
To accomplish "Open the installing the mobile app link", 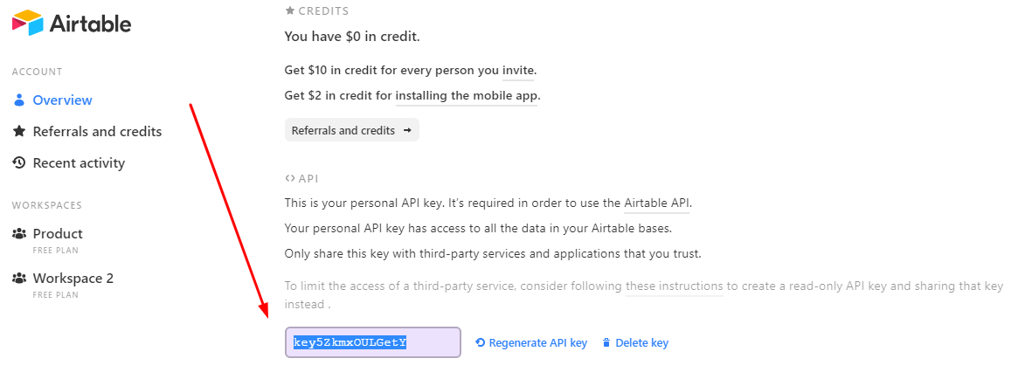I will point(467,96).
